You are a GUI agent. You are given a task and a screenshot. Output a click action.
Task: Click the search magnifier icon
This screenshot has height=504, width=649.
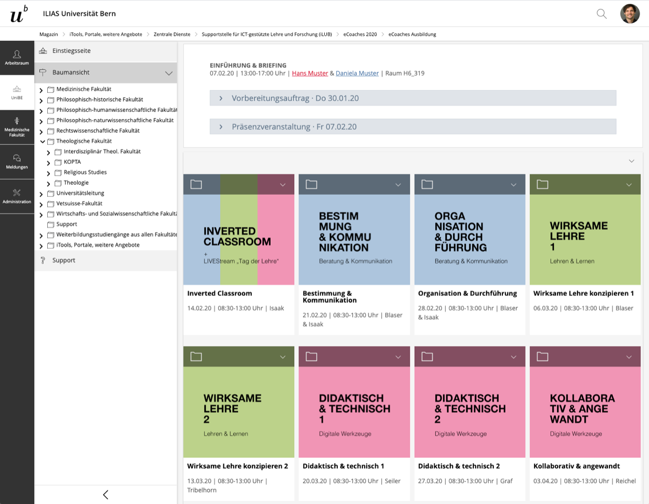tap(602, 14)
